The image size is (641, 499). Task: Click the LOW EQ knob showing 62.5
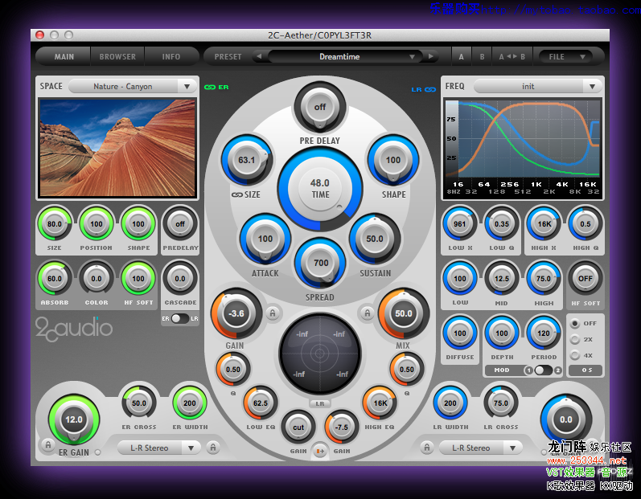point(260,403)
